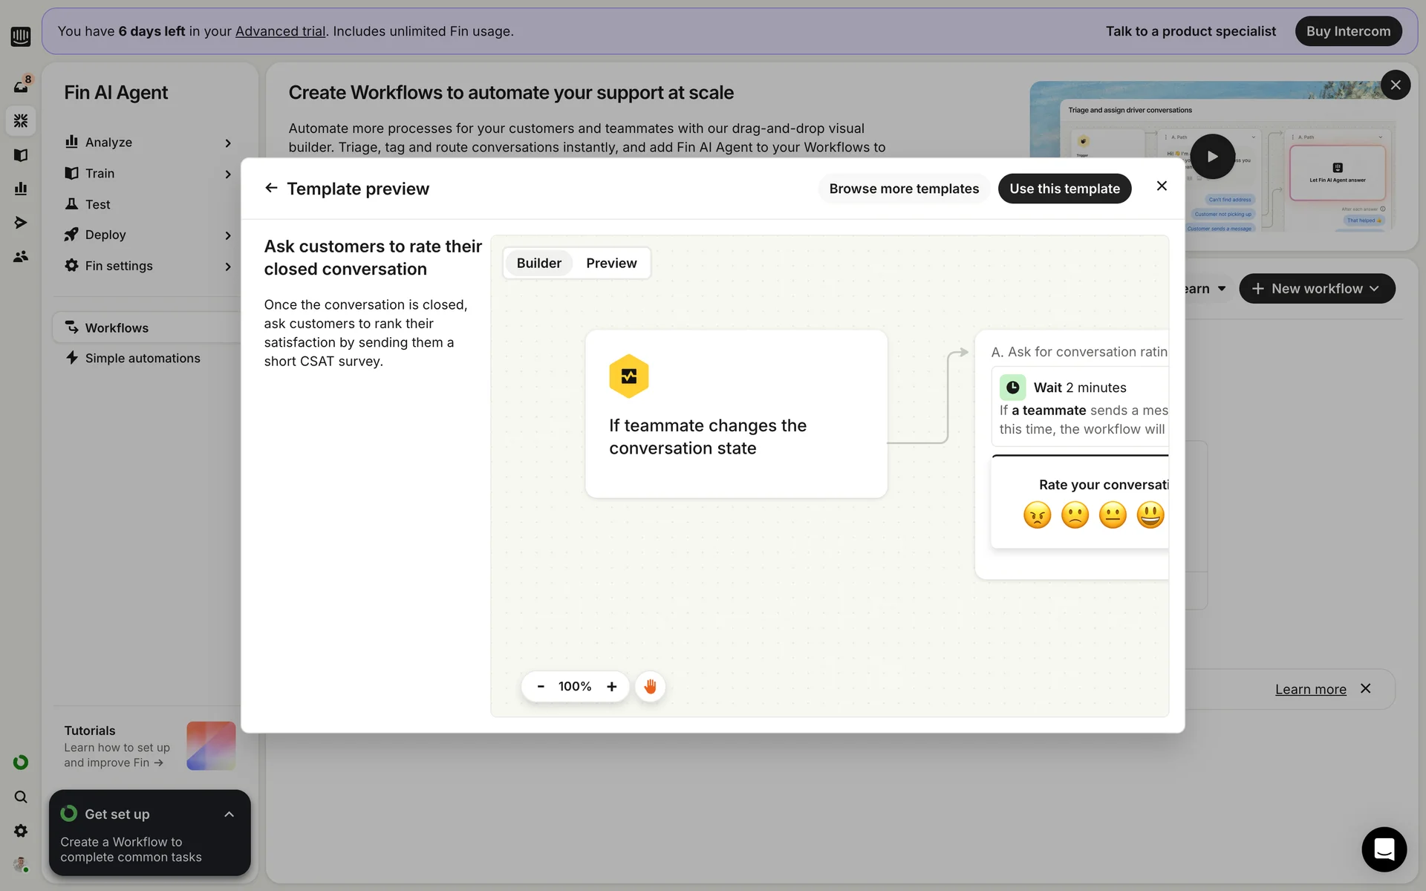Open the inbox icon with badge 8
Image resolution: width=1426 pixels, height=891 pixels.
click(x=21, y=85)
